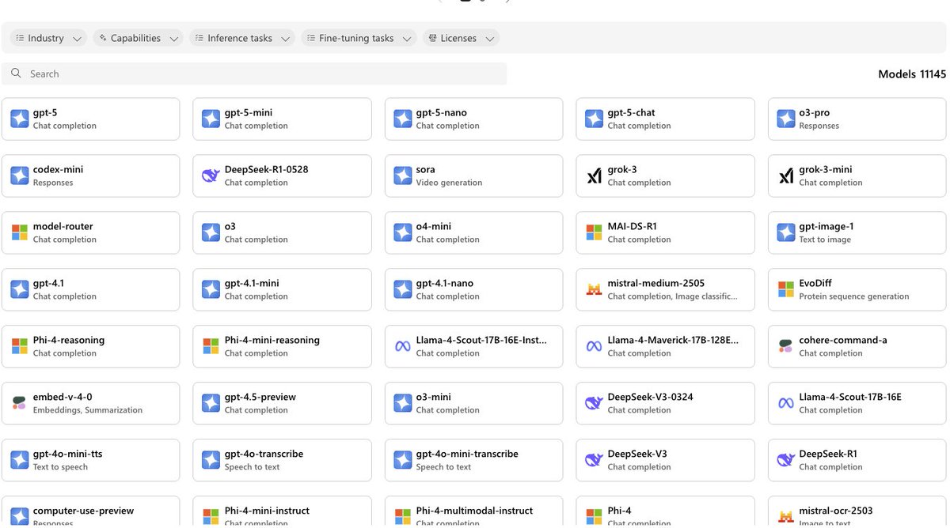Click the search magnifier icon
The height and width of the screenshot is (528, 950).
click(x=16, y=74)
